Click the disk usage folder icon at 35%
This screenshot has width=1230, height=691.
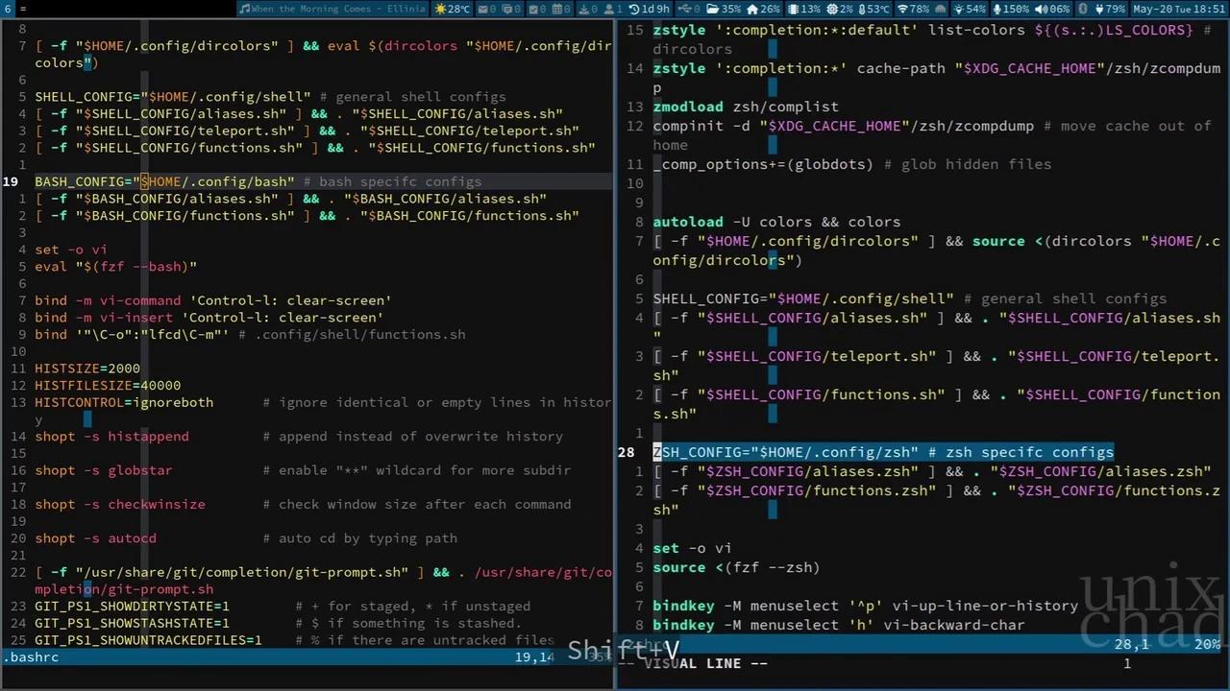(x=715, y=8)
